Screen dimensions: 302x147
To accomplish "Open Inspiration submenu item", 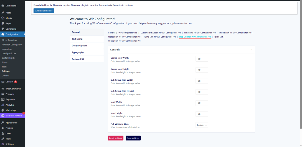I will pyautogui.click(x=6, y=49).
